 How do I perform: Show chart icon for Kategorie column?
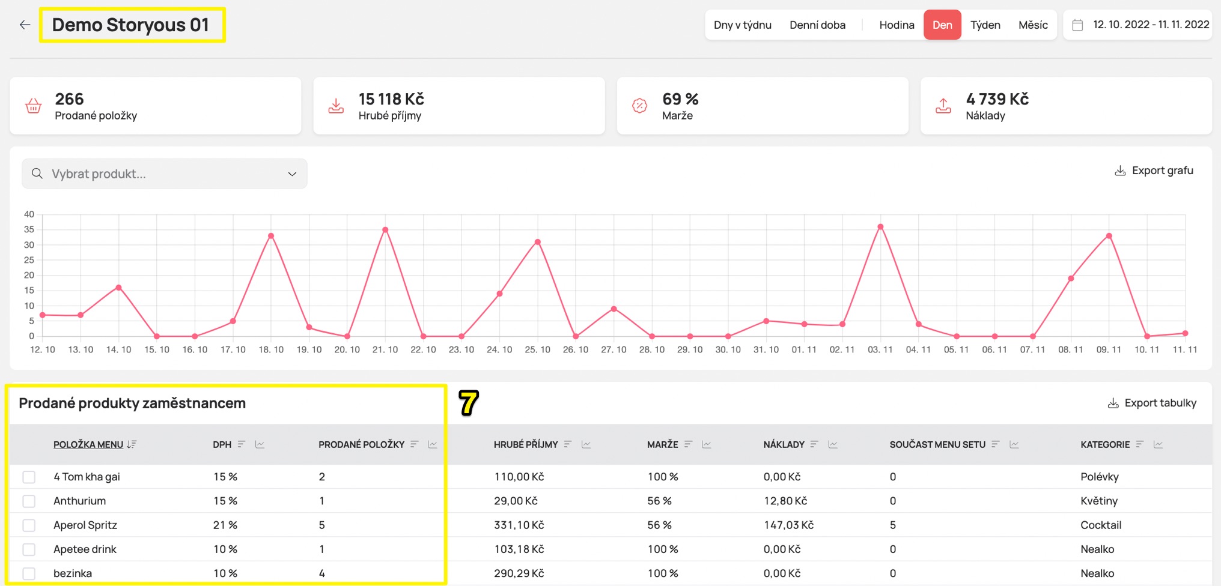[1159, 444]
